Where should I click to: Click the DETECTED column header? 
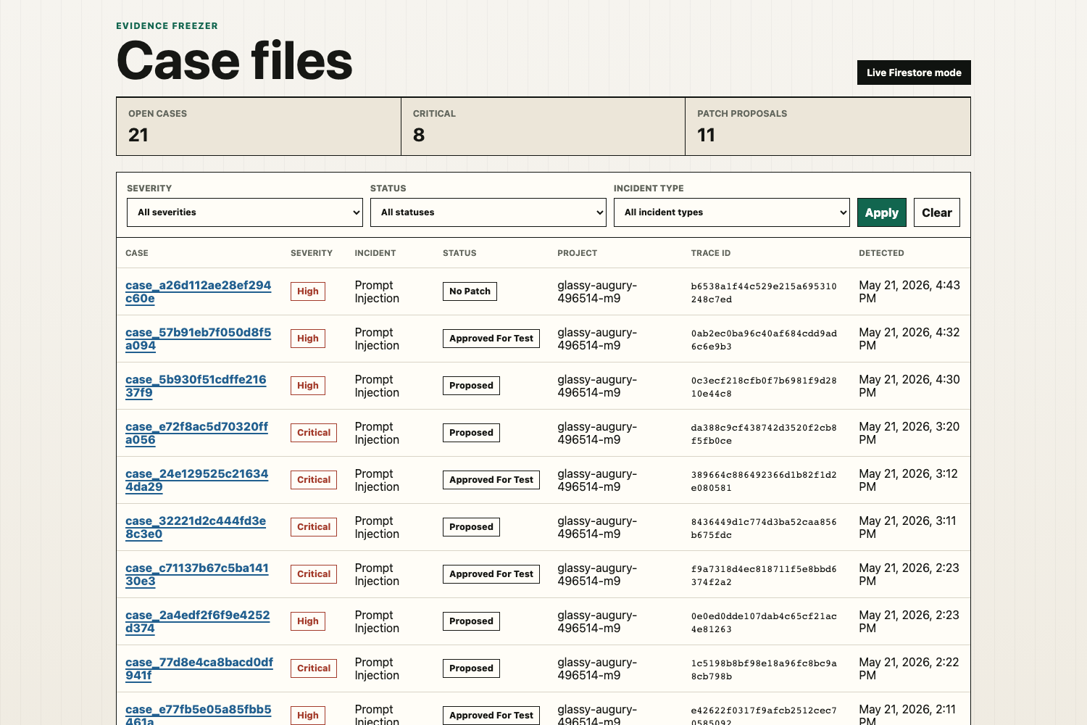tap(881, 253)
